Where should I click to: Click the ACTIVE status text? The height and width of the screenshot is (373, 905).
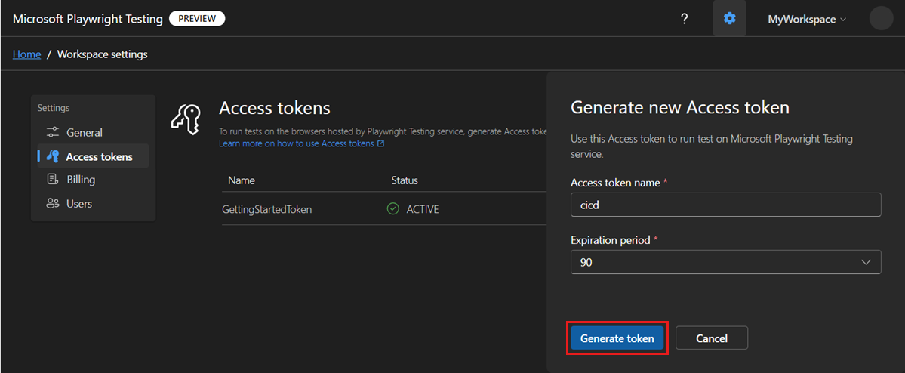[x=423, y=209]
